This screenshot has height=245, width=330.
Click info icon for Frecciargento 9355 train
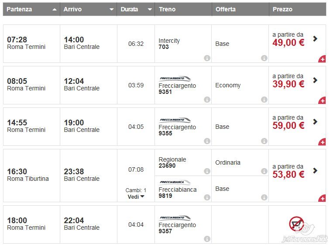[207, 141]
